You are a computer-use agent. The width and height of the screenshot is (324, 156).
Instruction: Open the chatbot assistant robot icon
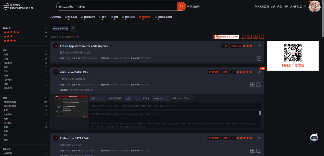pos(314,137)
